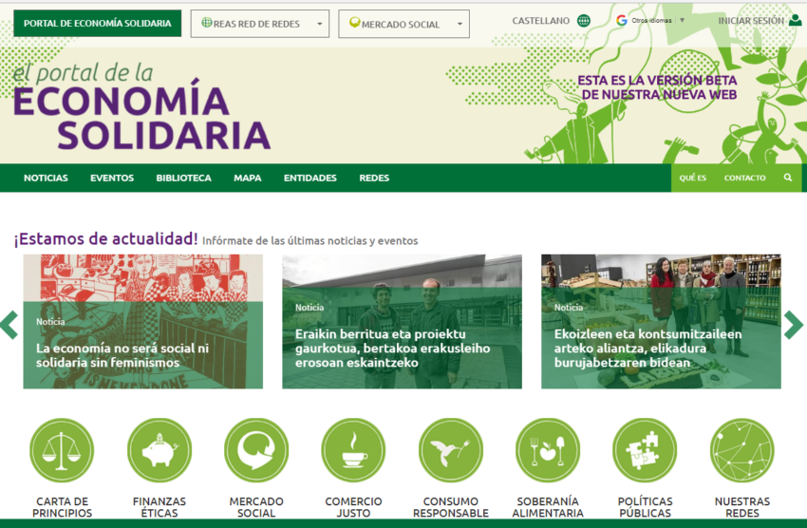807x528 pixels.
Task: Select the Castellano language link
Action: 541,21
